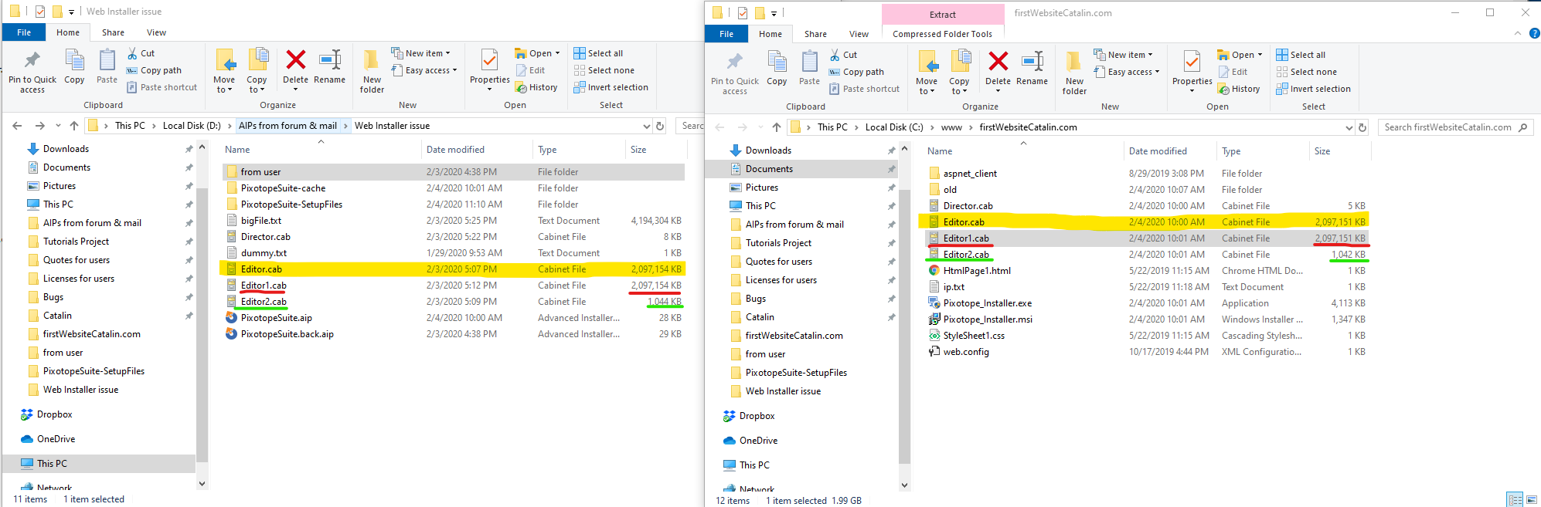The width and height of the screenshot is (1541, 507).
Task: Click Rename icon in right window ribbon
Action: (1032, 69)
